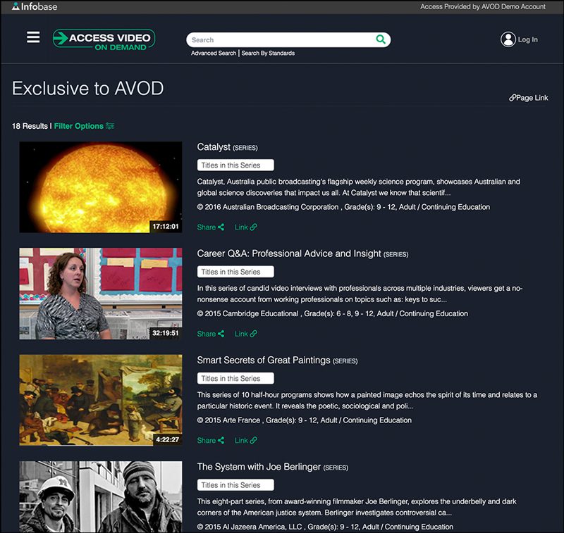Get the Link for Catalyst series
This screenshot has height=533, width=564.
pos(245,227)
